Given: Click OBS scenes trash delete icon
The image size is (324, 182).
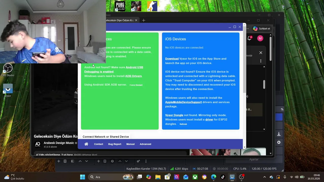Looking at the screenshot, I should [x=65, y=161].
